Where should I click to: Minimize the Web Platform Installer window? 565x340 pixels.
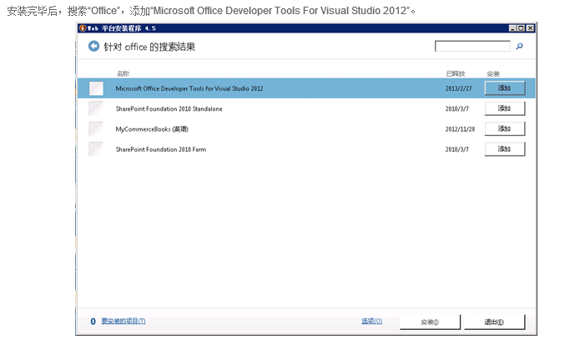pos(512,28)
